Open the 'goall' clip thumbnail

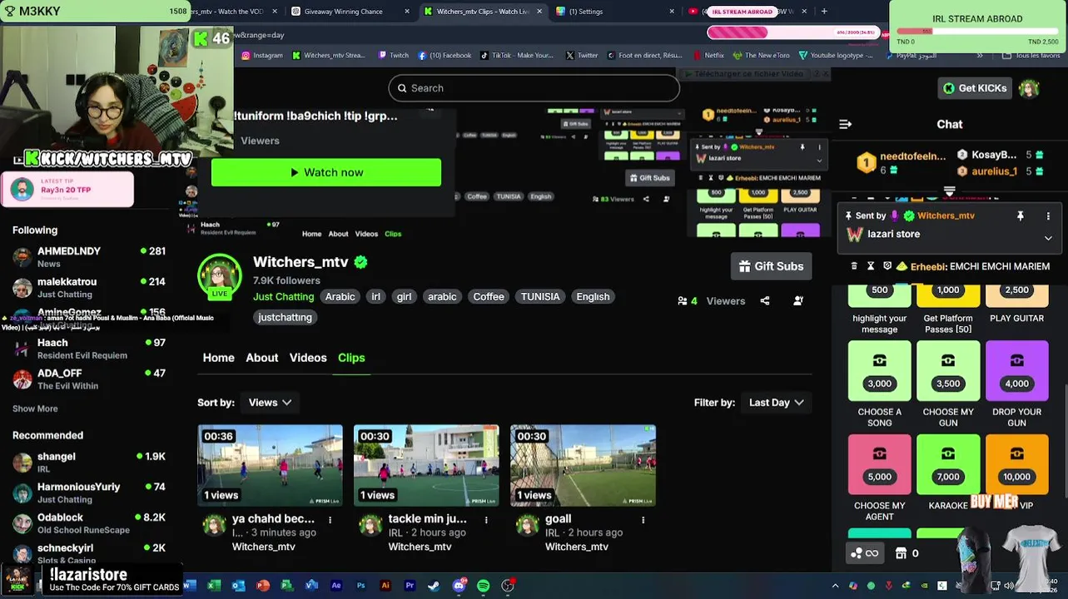[583, 466]
